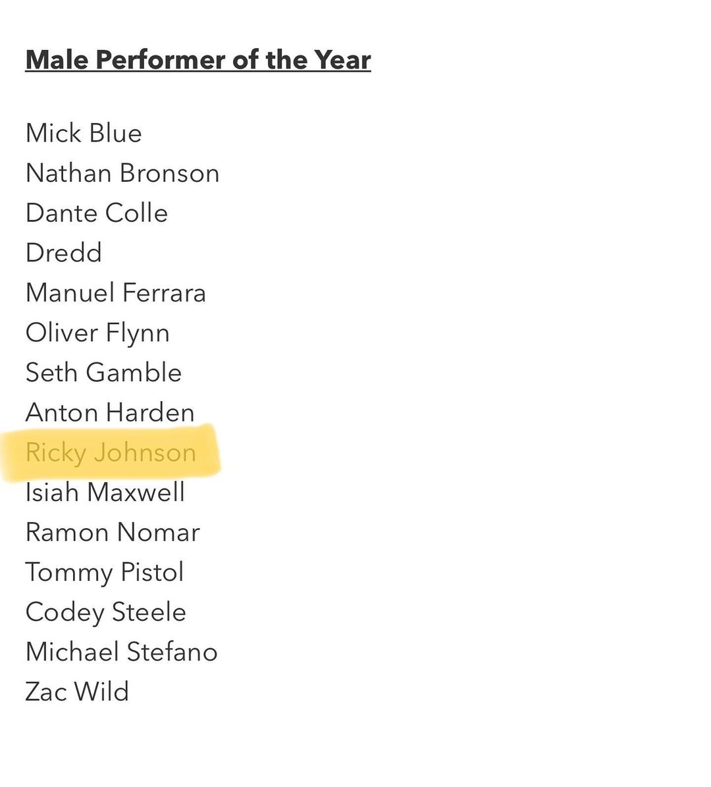
Task: Click the Ramon Nomar entry
Action: click(113, 532)
